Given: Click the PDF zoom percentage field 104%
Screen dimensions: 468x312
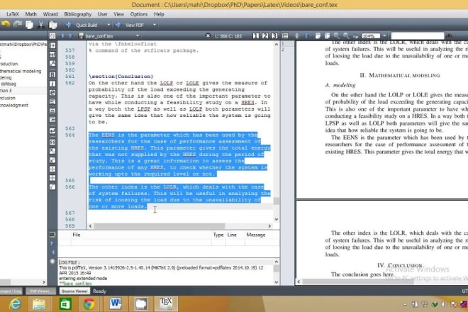Looking at the screenshot, I should [x=370, y=36].
